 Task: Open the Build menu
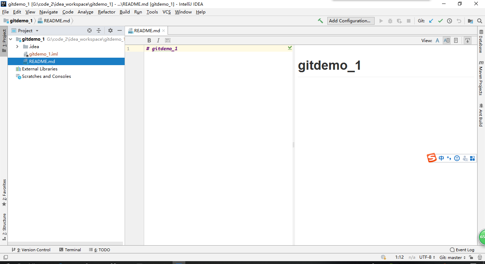(x=125, y=12)
